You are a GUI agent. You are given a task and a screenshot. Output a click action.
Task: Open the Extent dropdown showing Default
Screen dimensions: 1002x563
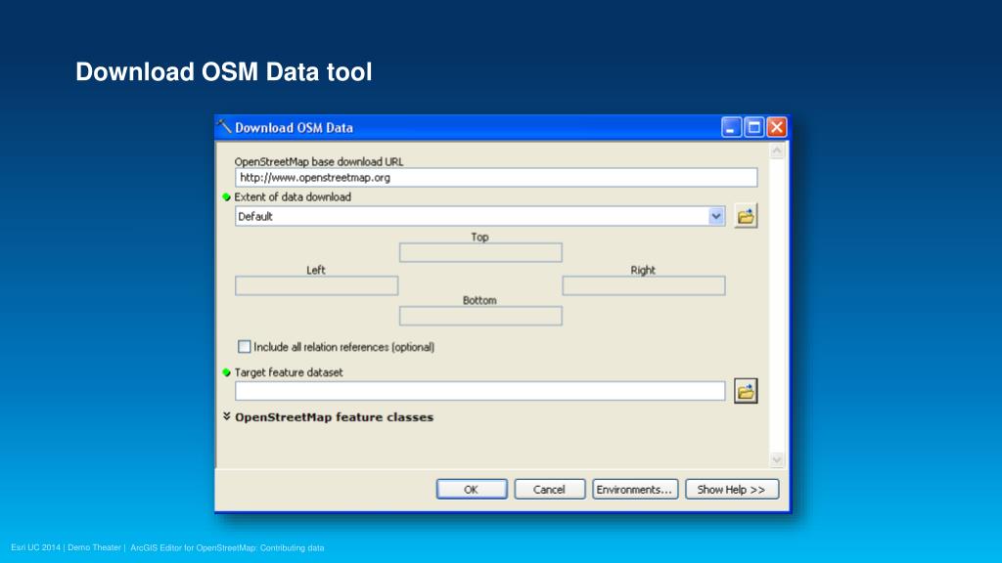(715, 216)
